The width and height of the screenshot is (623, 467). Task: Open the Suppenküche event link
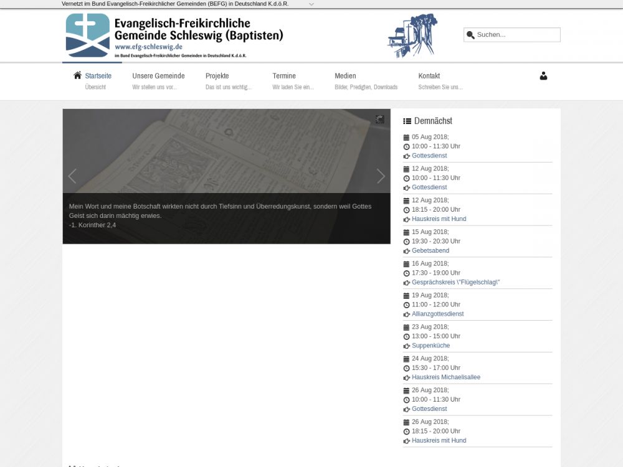point(430,346)
